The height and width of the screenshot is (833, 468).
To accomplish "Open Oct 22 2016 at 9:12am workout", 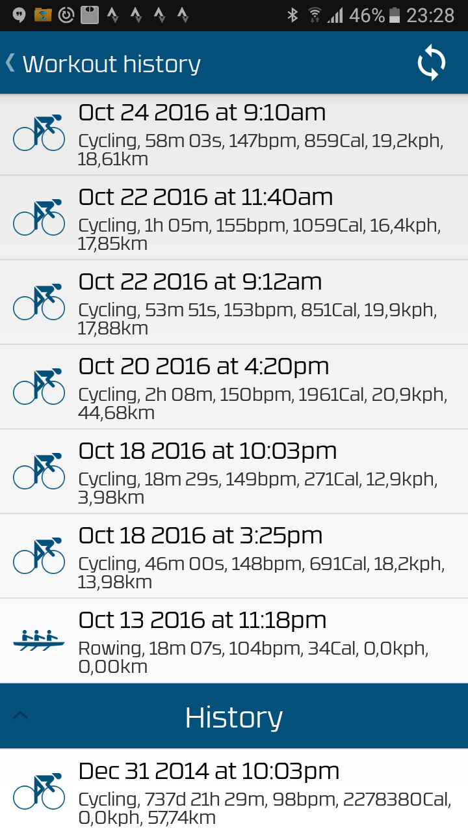I will [234, 303].
